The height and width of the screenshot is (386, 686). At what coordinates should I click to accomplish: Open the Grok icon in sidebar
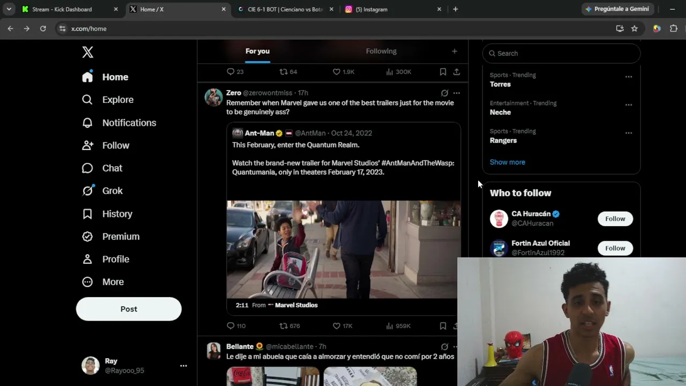87,191
